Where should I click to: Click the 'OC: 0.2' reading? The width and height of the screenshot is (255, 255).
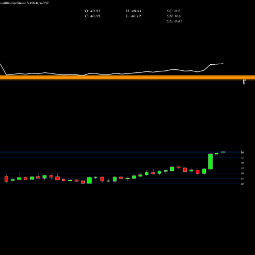[173, 11]
